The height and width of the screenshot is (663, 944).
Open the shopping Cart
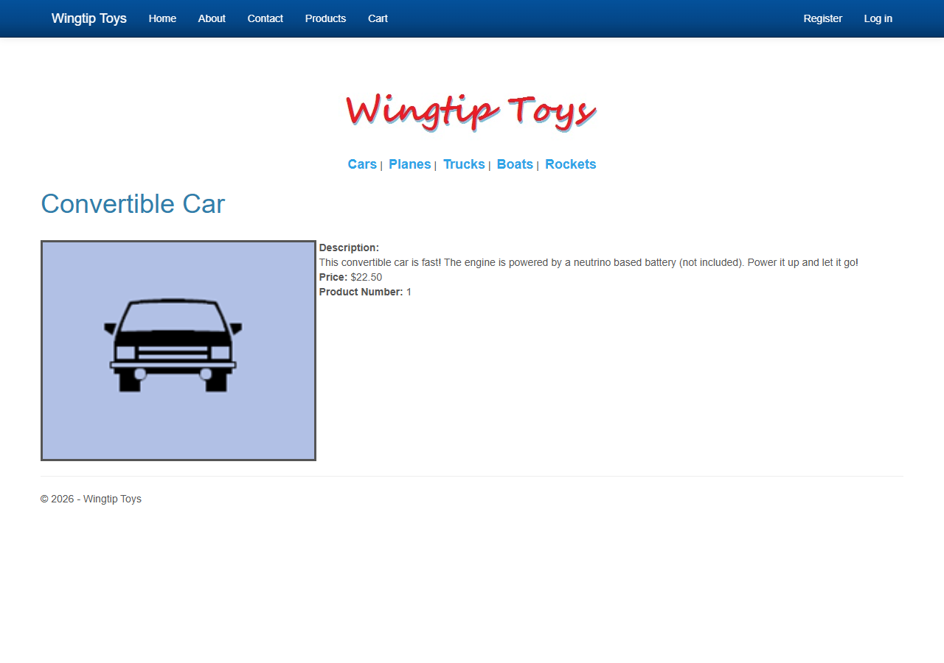pos(378,18)
